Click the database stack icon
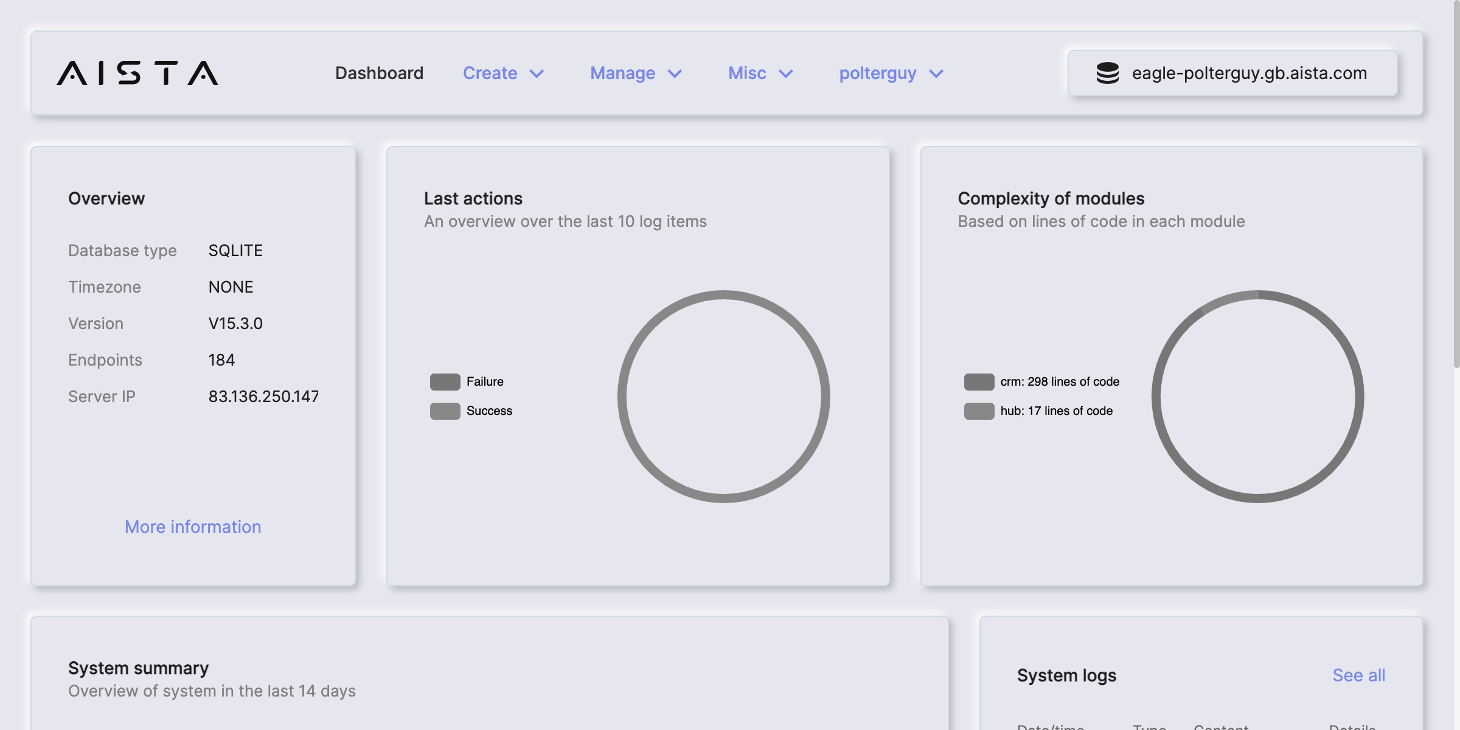Viewport: 1460px width, 730px height. tap(1107, 73)
